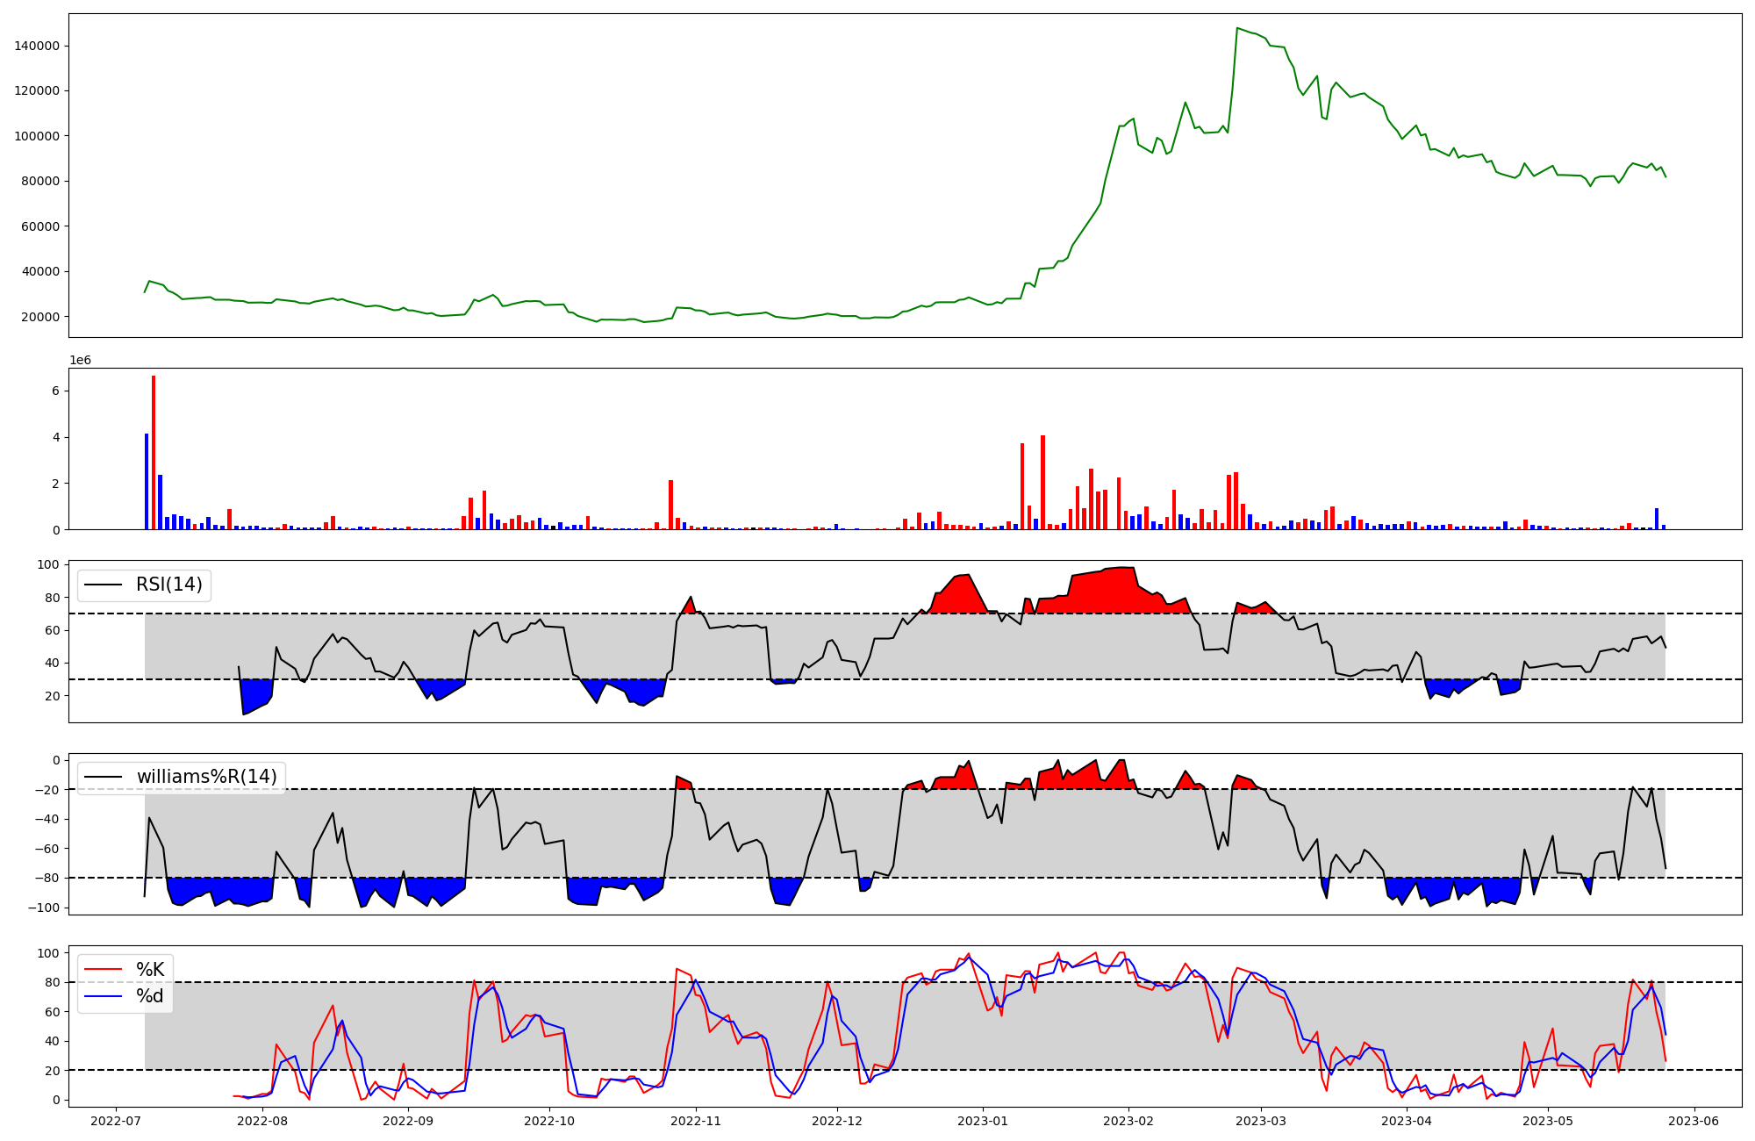This screenshot has width=1755, height=1141.
Task: Click the peak of green price line
Action: click(x=1237, y=28)
